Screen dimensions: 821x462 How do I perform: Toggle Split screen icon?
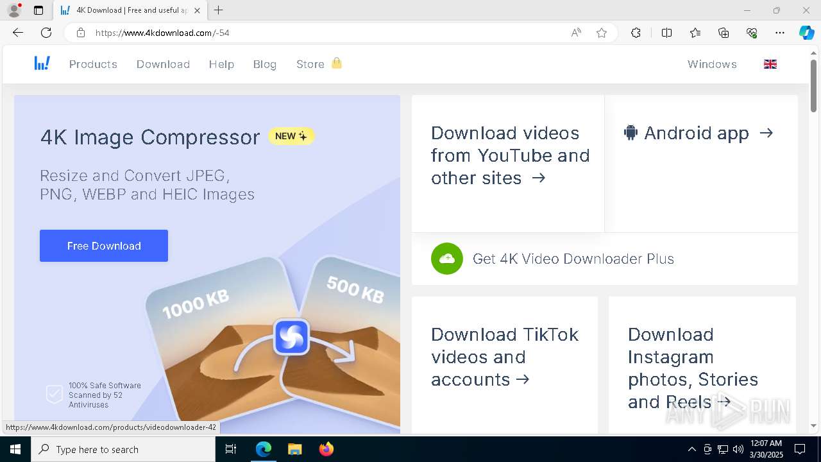click(666, 33)
